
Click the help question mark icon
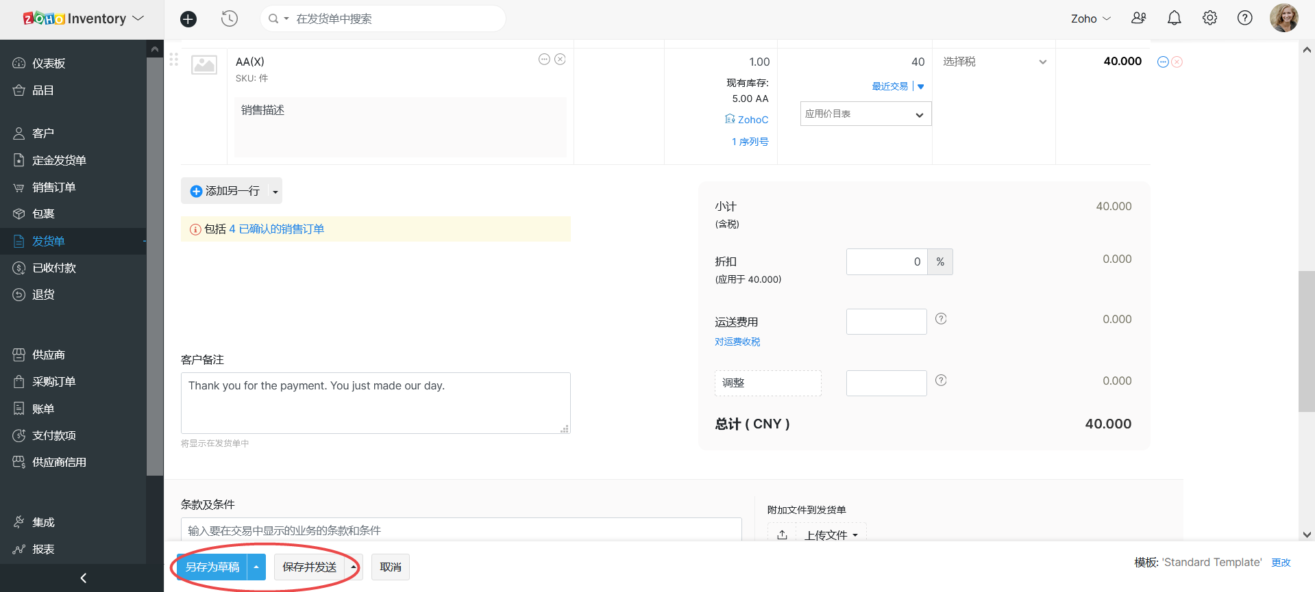coord(1244,18)
